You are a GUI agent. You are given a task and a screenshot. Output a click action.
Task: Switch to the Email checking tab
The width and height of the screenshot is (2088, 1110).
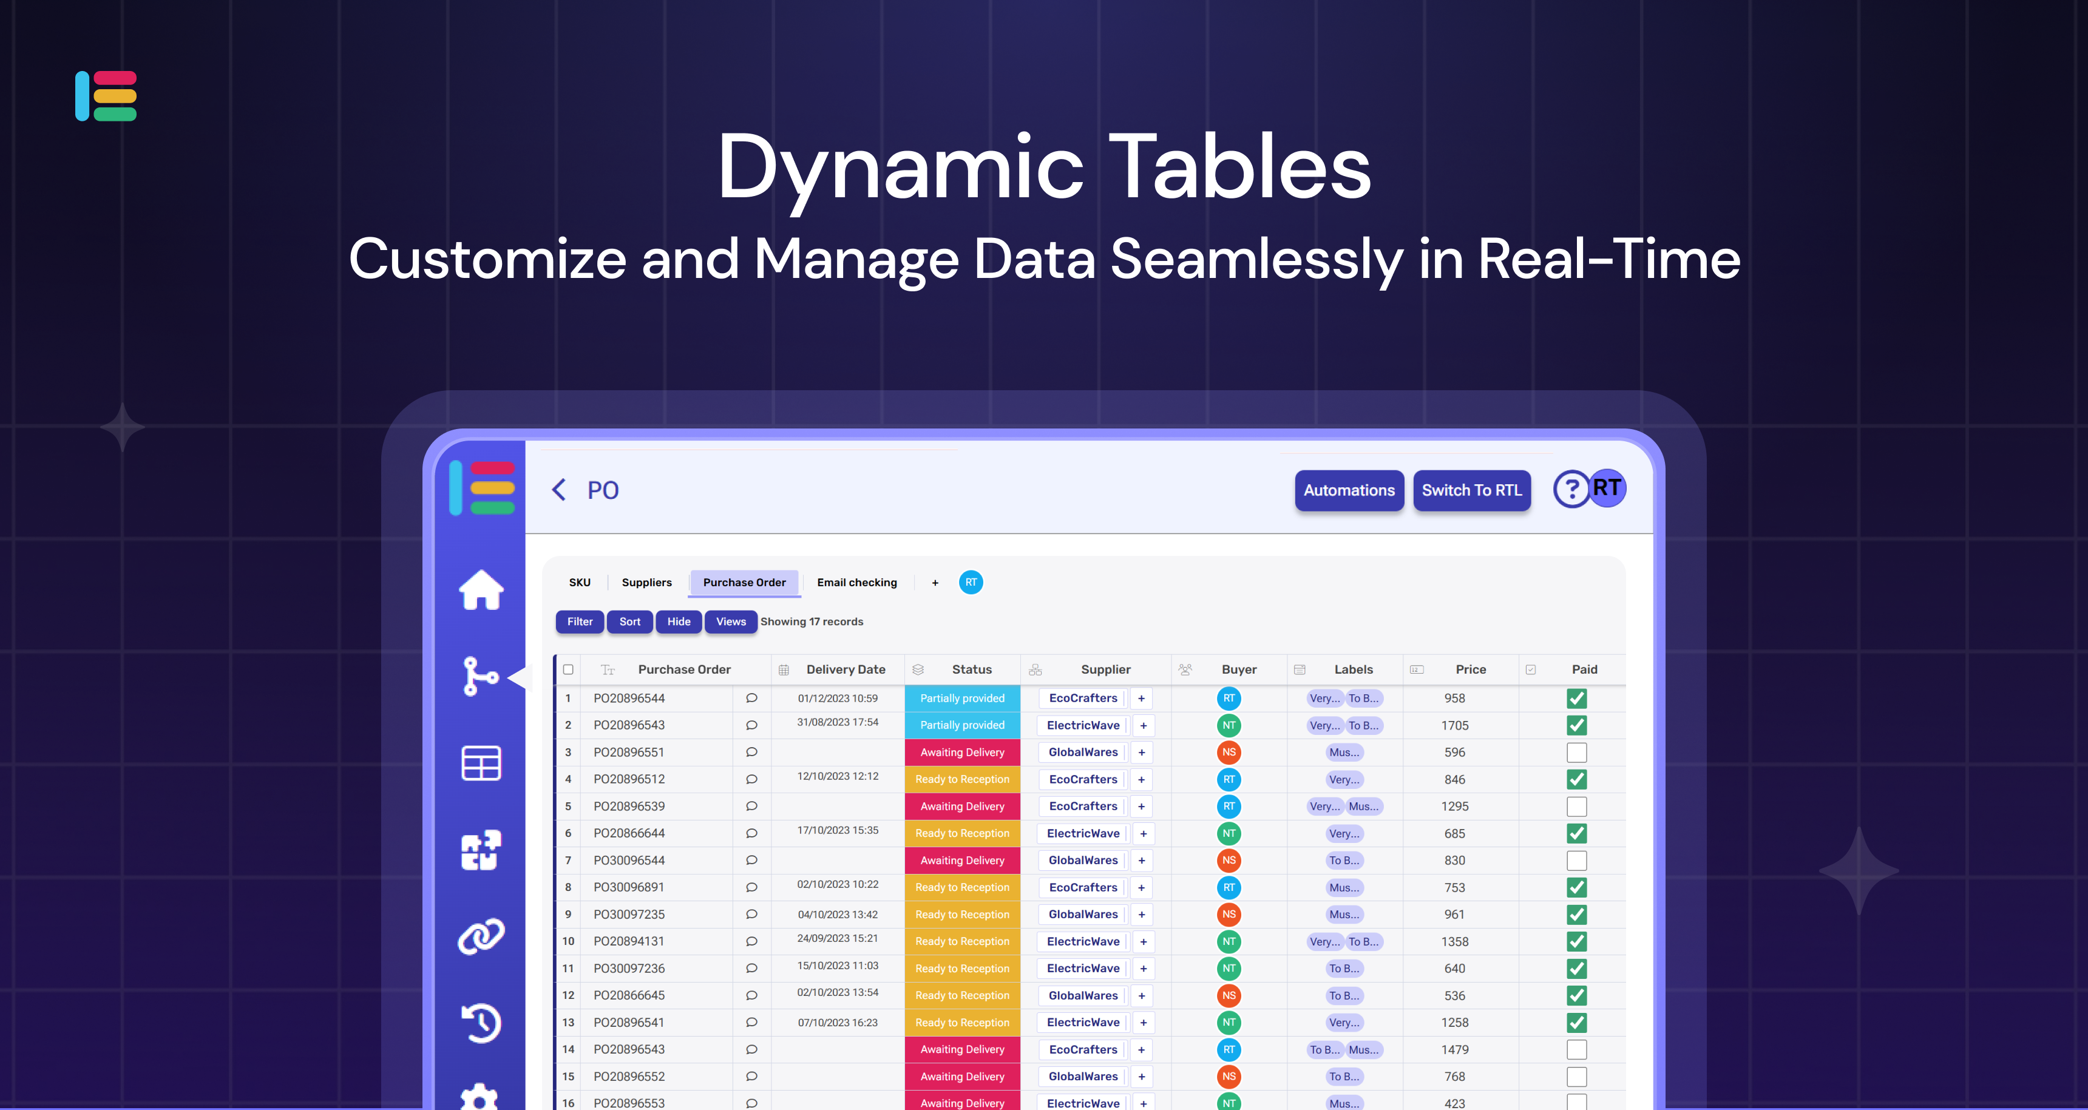[x=856, y=582]
